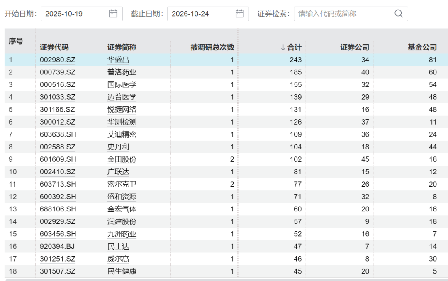Open stock code 603638.SH link

(x=58, y=134)
